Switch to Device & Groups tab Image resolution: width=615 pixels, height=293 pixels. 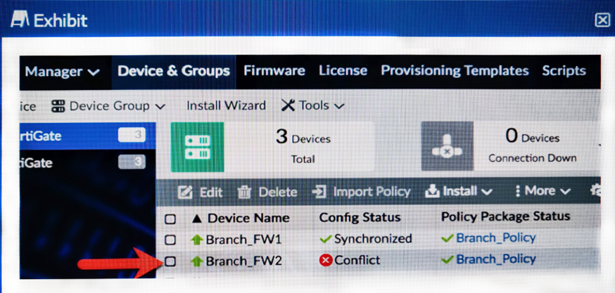(174, 71)
